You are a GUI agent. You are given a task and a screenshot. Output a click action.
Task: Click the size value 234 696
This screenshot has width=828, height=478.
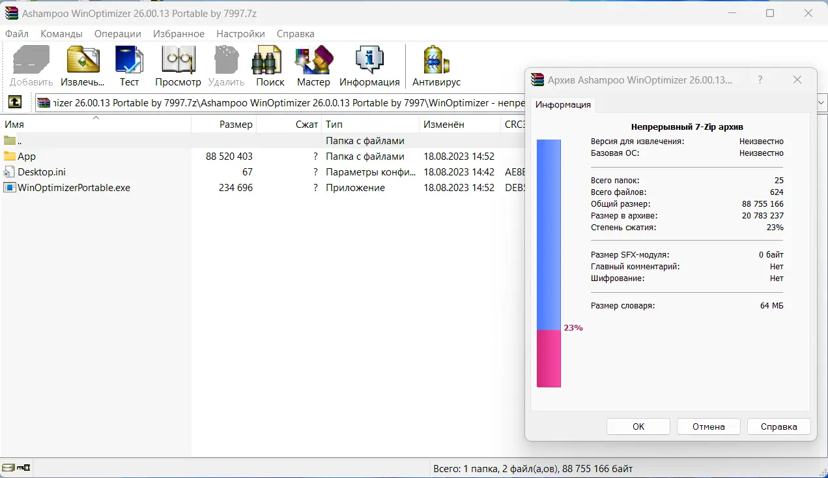click(x=236, y=188)
